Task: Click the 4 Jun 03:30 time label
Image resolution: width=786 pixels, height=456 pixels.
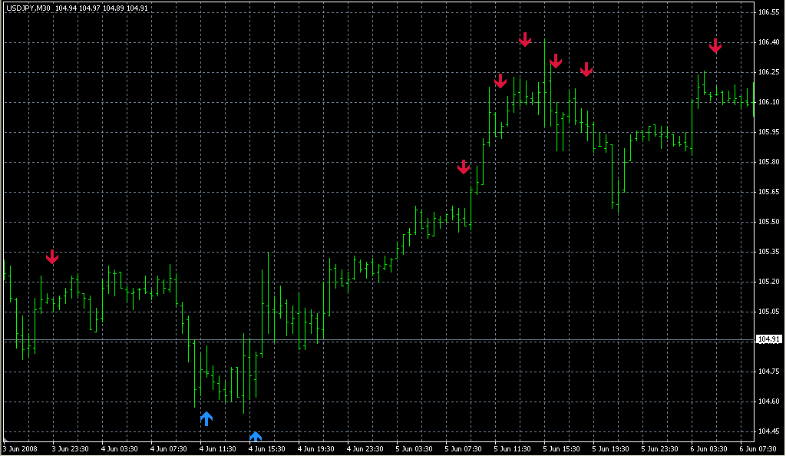Action: click(x=119, y=449)
